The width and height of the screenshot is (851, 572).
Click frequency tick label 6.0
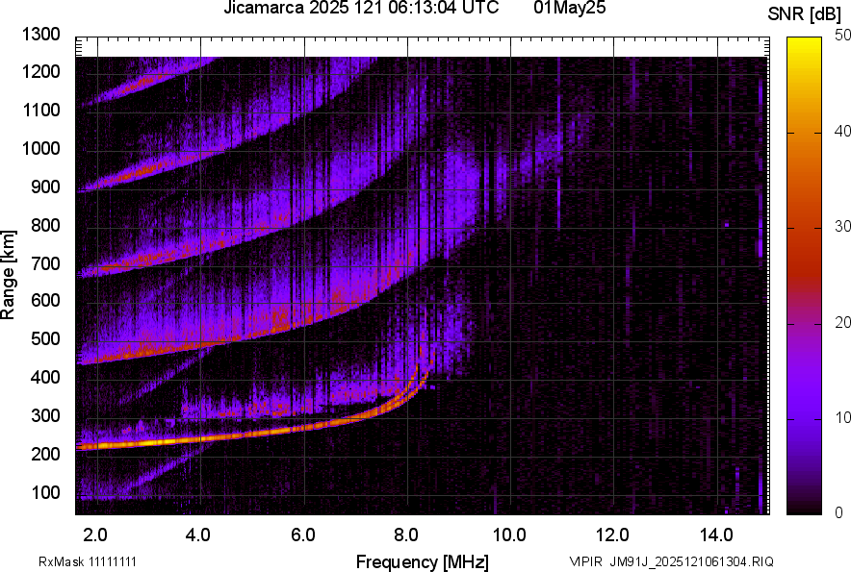[x=303, y=535]
